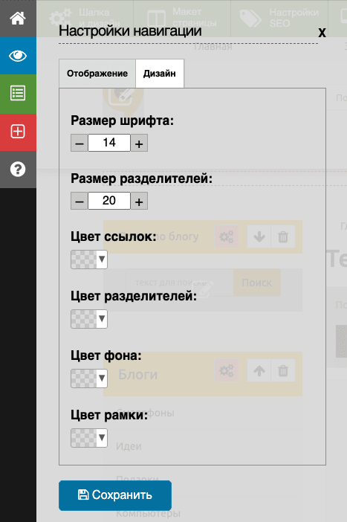Image resolution: width=347 pixels, height=522 pixels.
Task: Click the separator size value field
Action: [109, 201]
